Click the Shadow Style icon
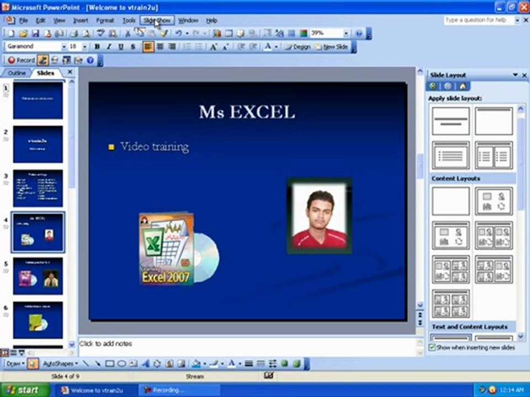Image resolution: width=530 pixels, height=397 pixels. [x=285, y=363]
